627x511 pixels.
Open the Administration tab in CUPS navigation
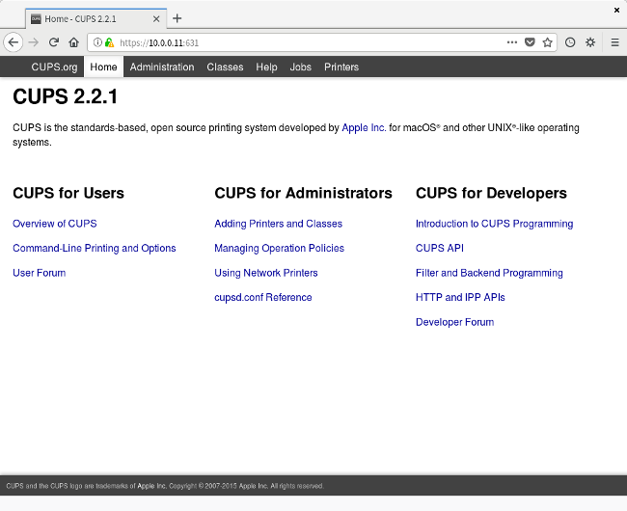[x=162, y=67]
